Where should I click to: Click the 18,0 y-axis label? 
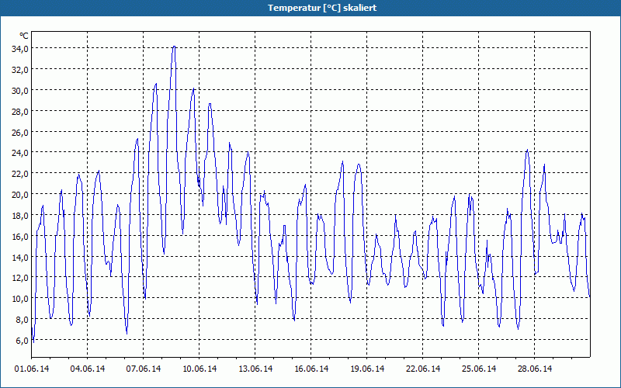coord(20,216)
